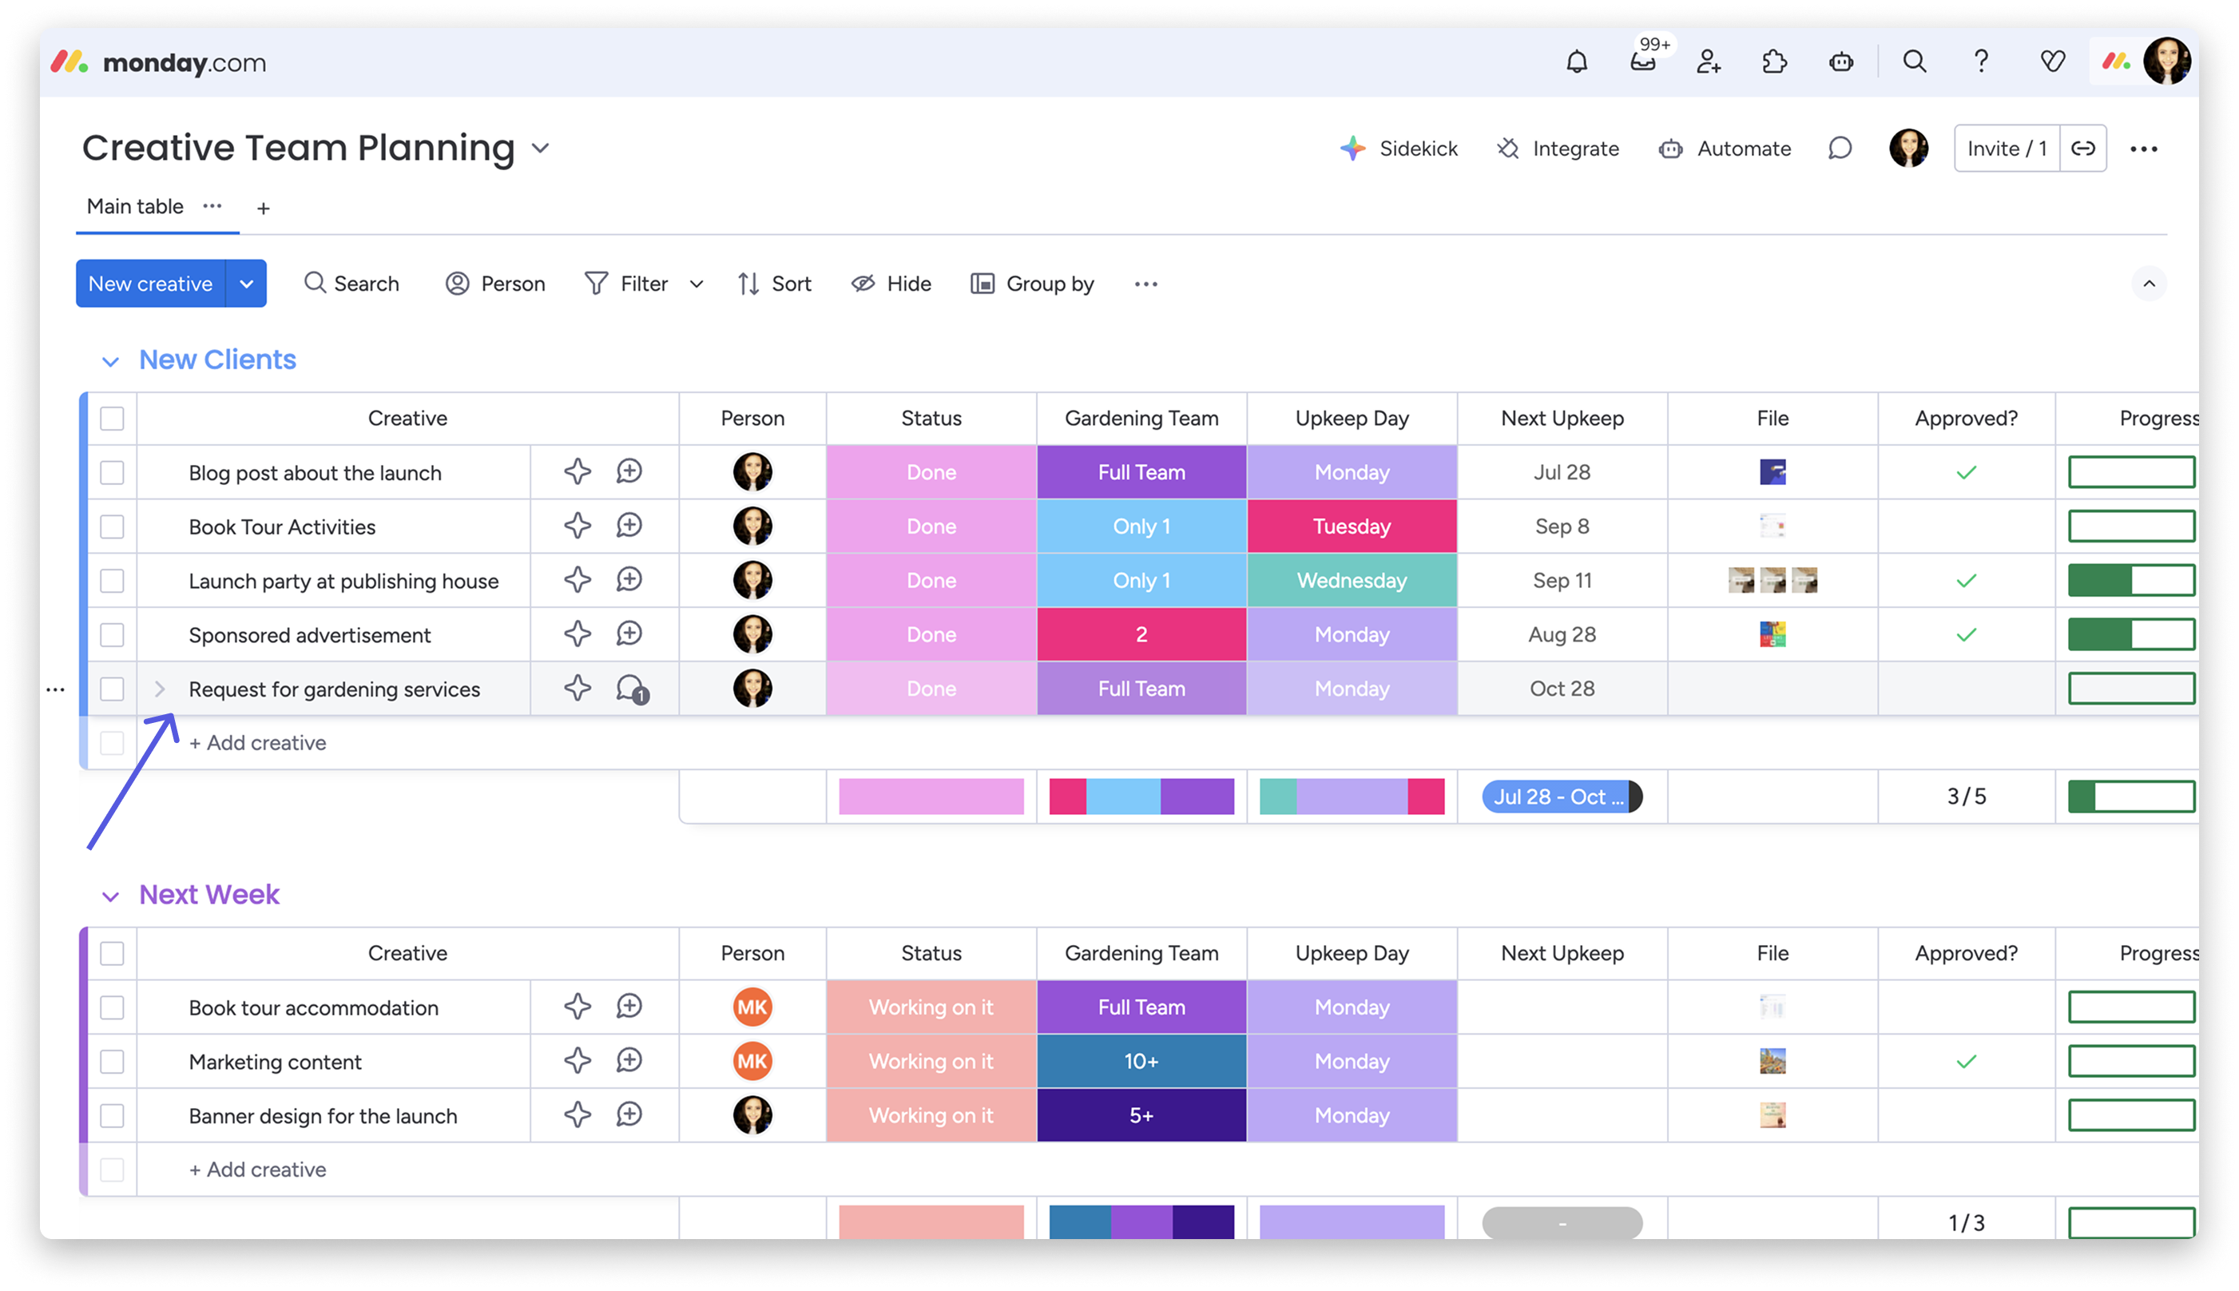Check the box for Blog post about the launch
Image resolution: width=2239 pixels, height=1291 pixels.
112,473
